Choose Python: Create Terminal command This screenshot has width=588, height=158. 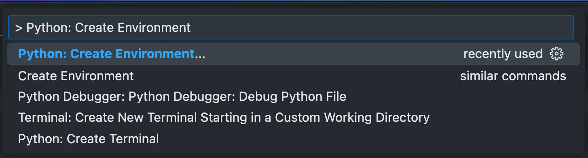[294, 139]
